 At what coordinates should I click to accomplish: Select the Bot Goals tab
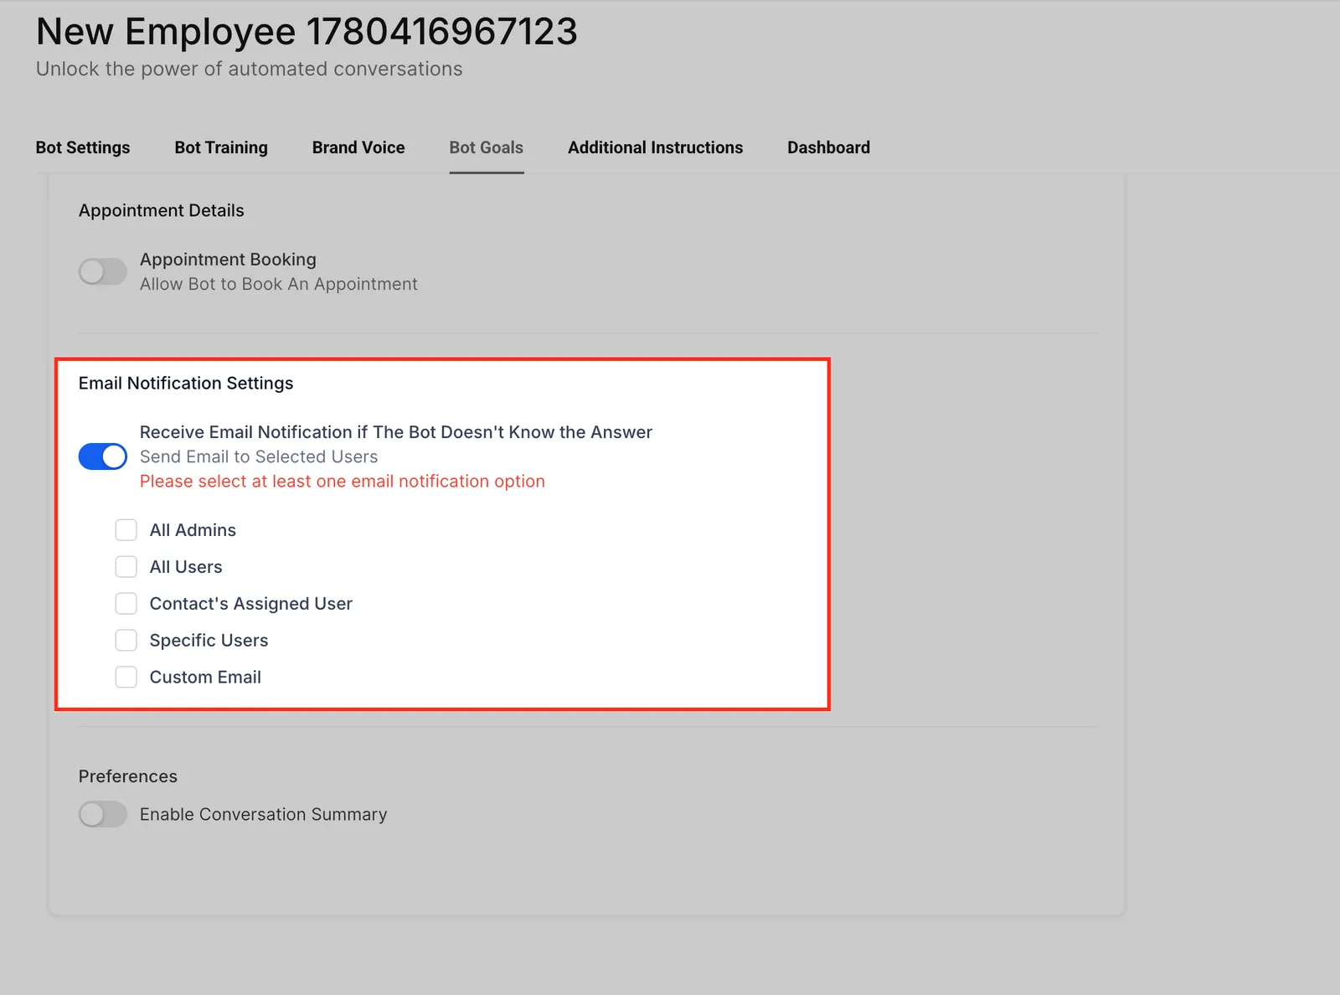click(487, 147)
